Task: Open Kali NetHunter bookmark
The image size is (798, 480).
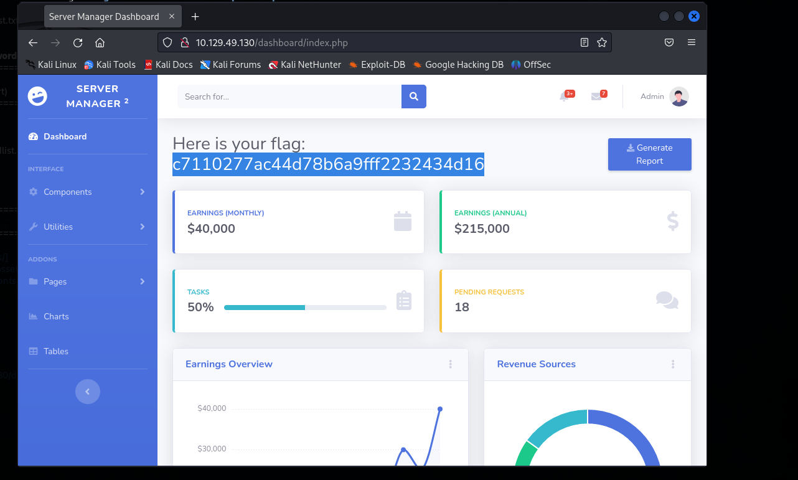Action: click(305, 65)
